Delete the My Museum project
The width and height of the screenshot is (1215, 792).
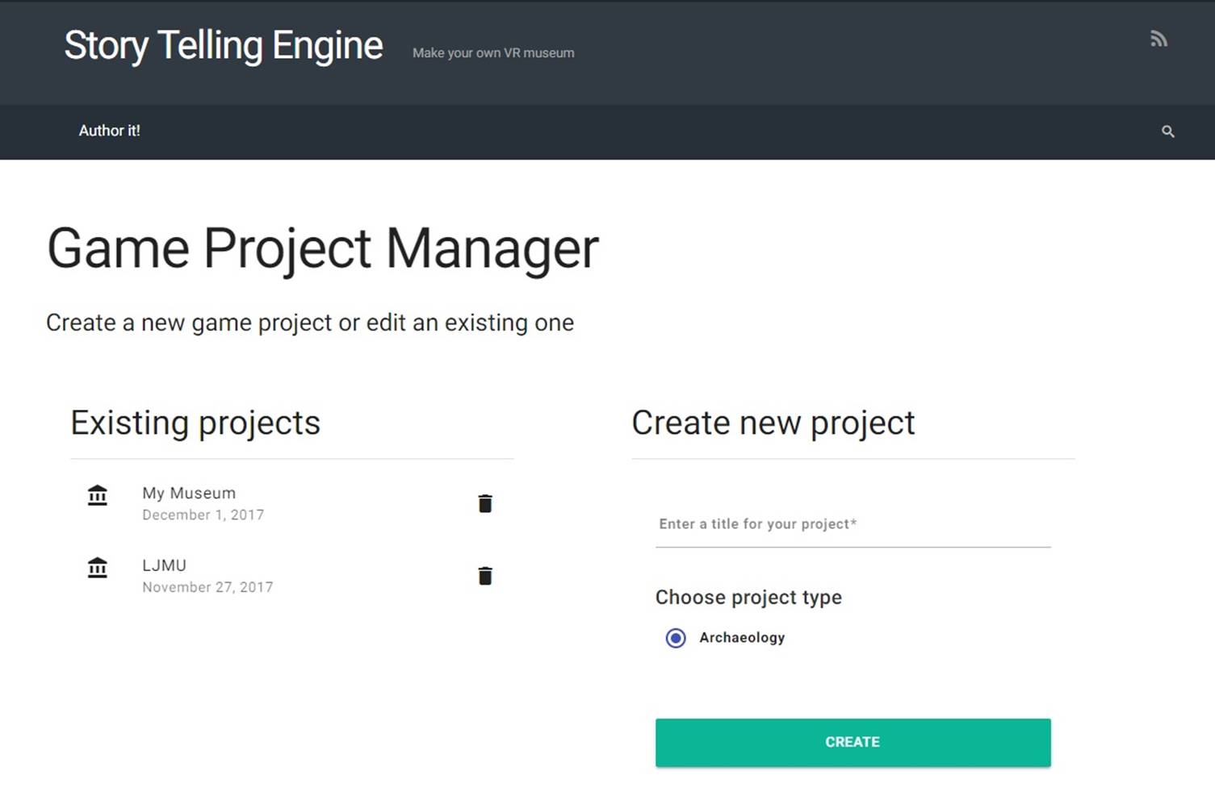[x=484, y=503]
